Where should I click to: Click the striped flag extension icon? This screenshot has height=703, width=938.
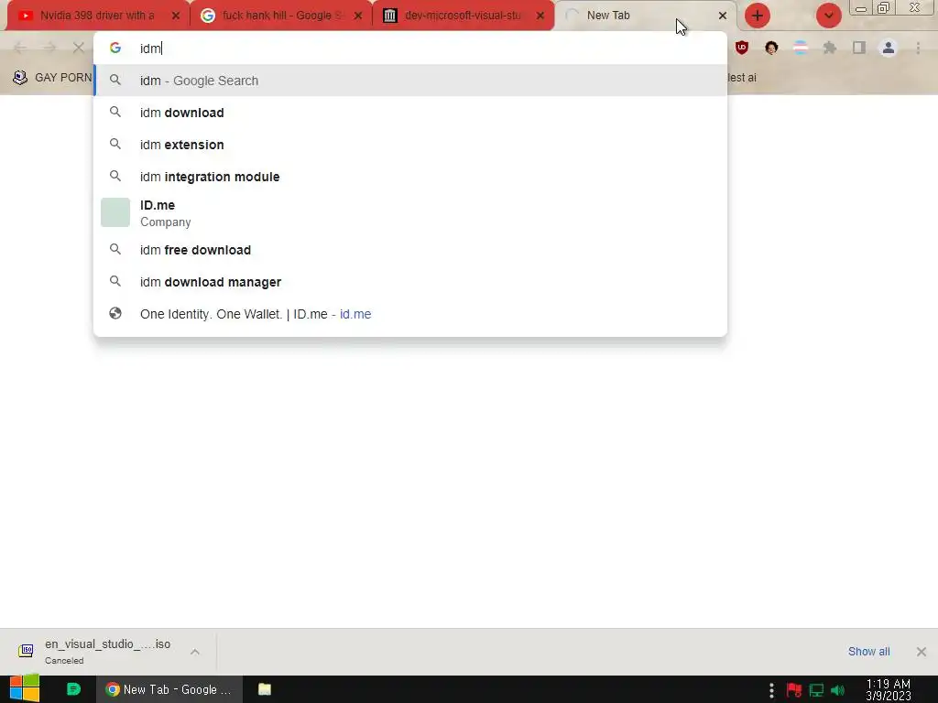(x=801, y=48)
